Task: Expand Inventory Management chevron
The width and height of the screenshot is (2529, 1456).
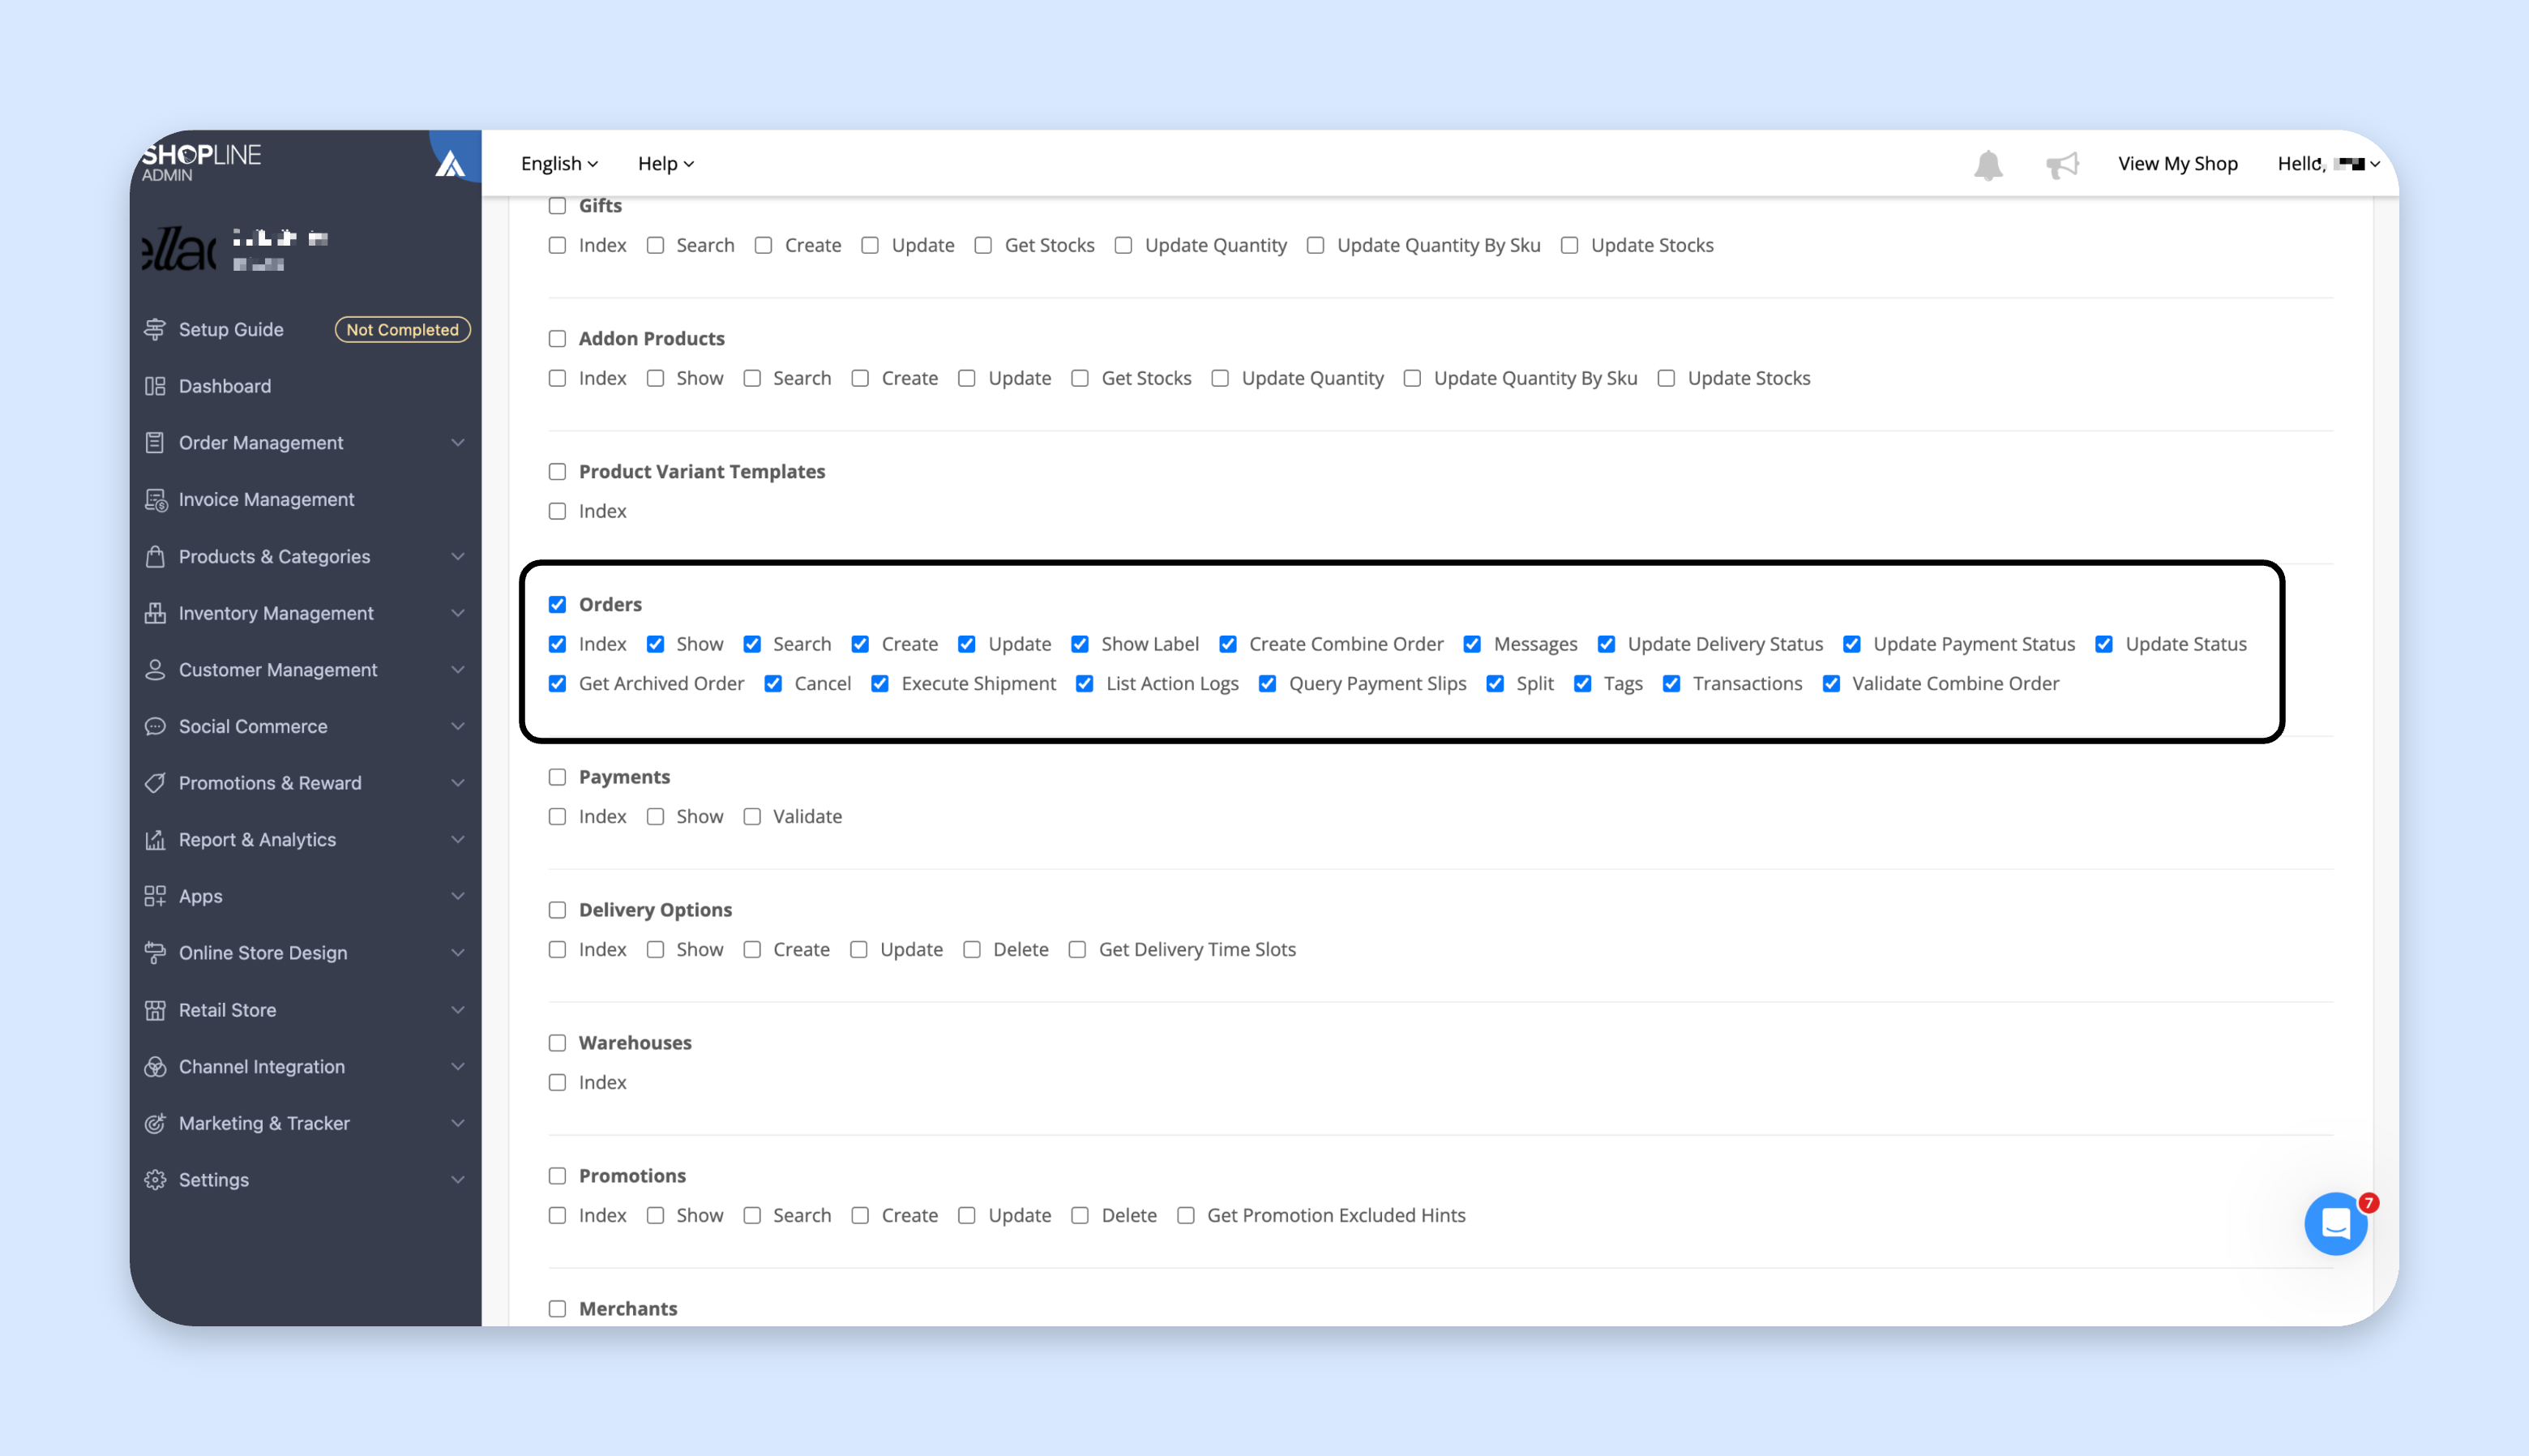Action: tap(458, 613)
